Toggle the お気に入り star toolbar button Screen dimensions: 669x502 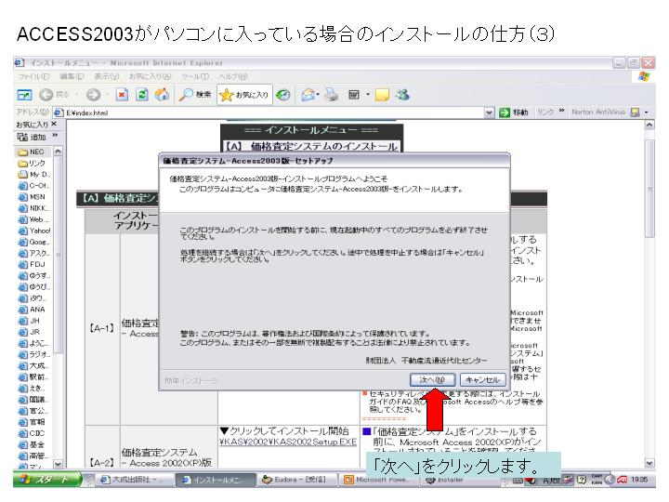(244, 95)
